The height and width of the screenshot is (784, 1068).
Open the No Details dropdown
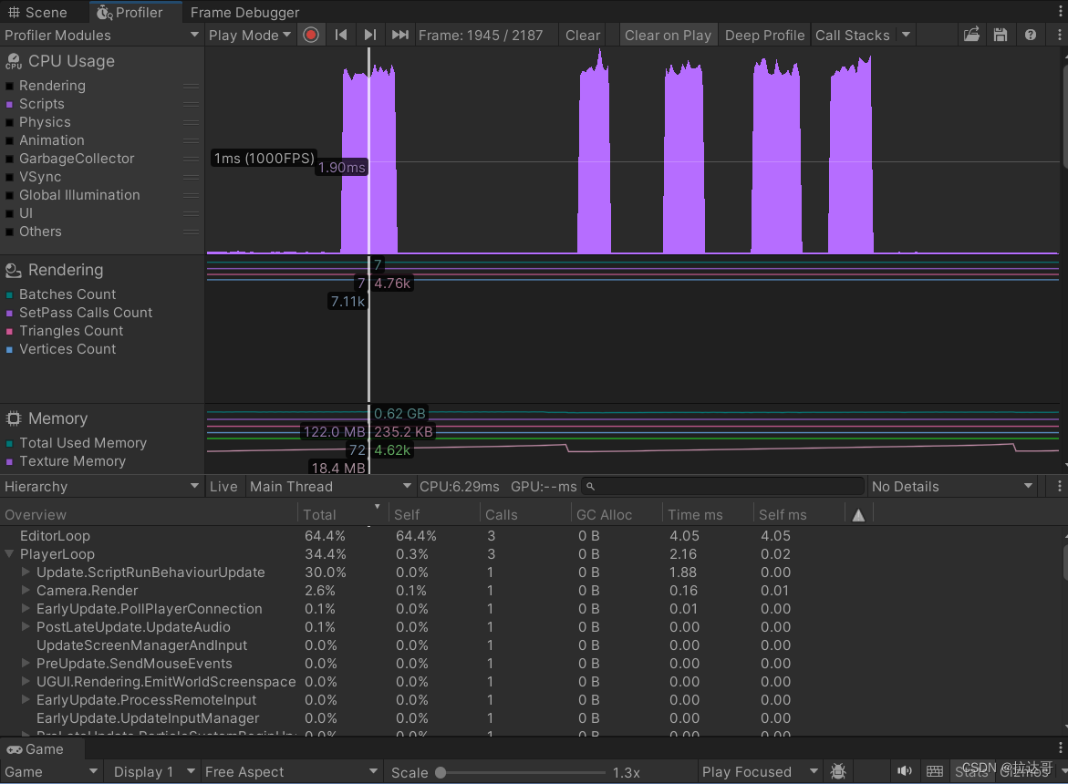tap(951, 487)
